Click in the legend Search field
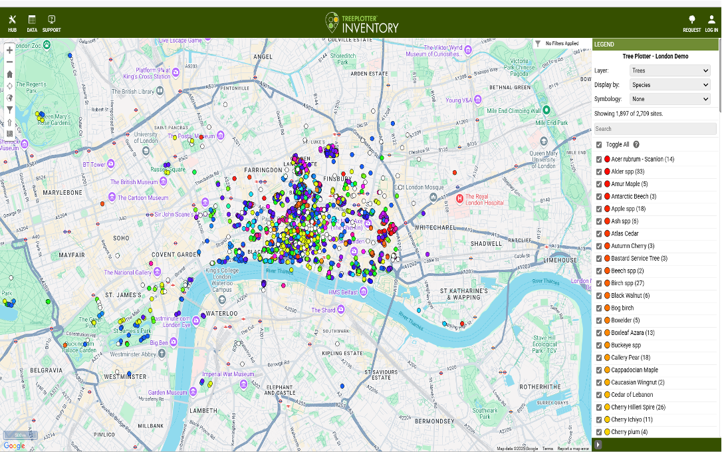This screenshot has height=452, width=722. (656, 129)
